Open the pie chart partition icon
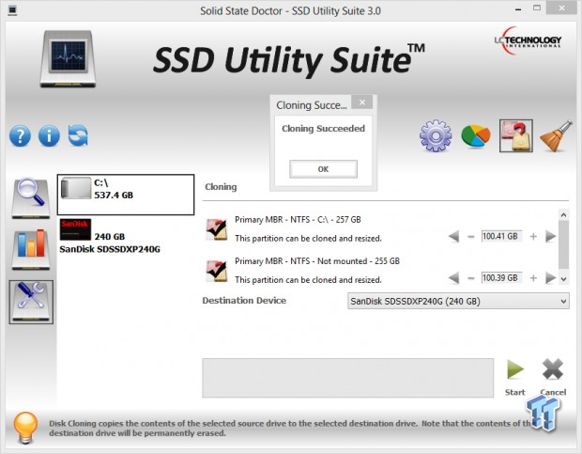The width and height of the screenshot is (582, 454). [476, 136]
